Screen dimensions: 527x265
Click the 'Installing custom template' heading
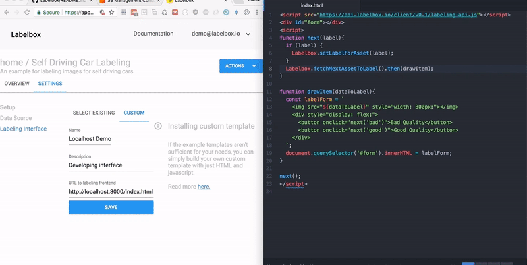click(211, 126)
